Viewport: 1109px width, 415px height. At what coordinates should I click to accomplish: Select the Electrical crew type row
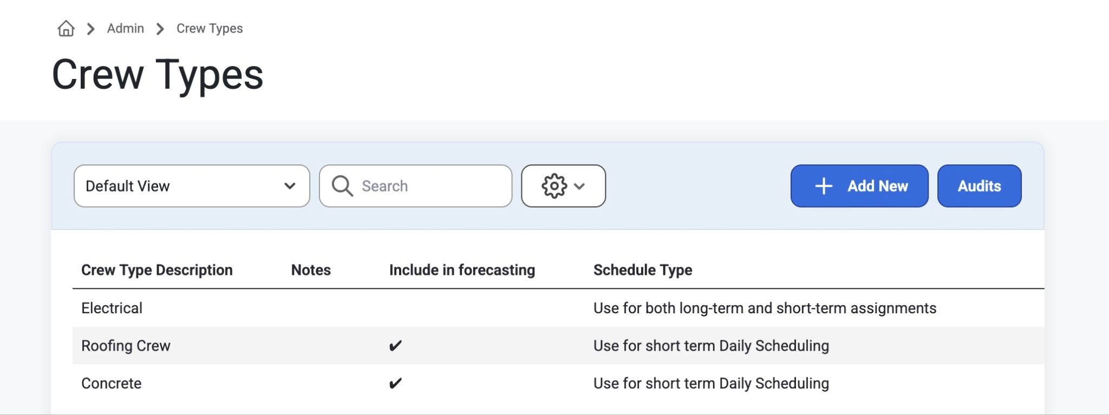(558, 308)
